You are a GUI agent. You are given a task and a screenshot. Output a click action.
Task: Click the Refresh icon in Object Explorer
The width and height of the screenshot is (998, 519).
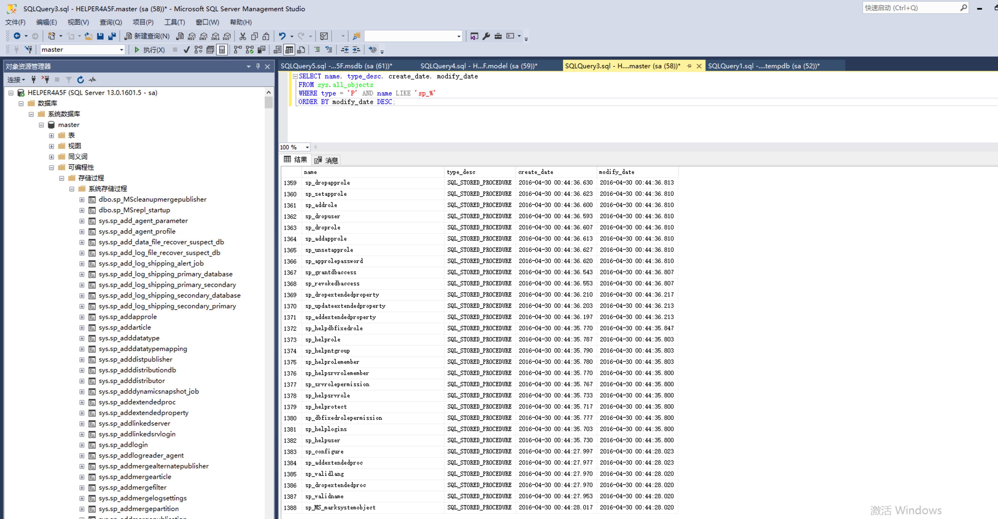tap(80, 80)
